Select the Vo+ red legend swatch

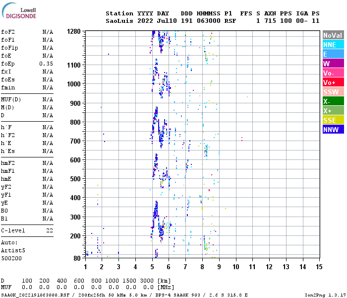tap(333, 82)
